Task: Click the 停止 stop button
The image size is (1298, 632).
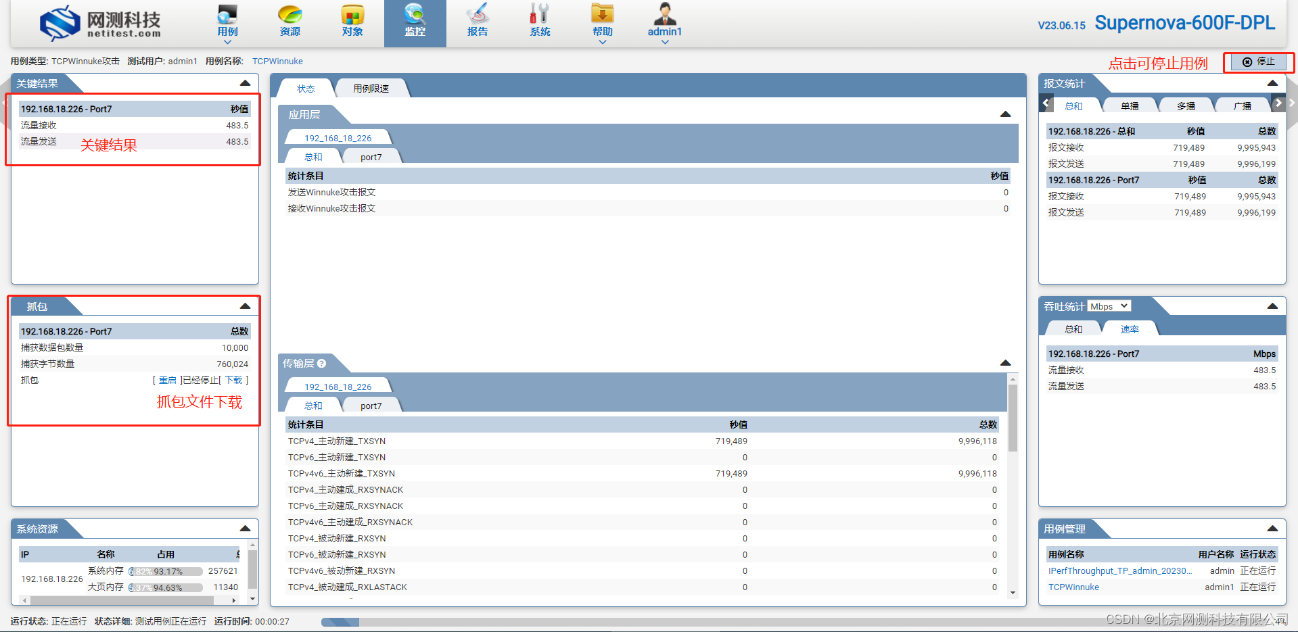Action: 1258,62
